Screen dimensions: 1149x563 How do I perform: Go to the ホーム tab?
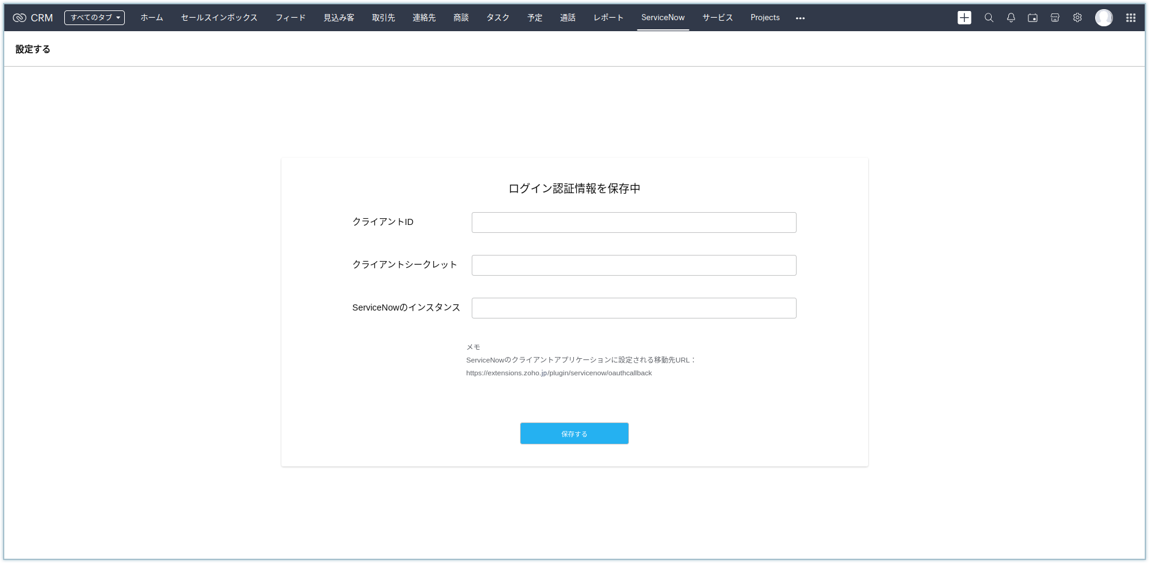pyautogui.click(x=152, y=18)
